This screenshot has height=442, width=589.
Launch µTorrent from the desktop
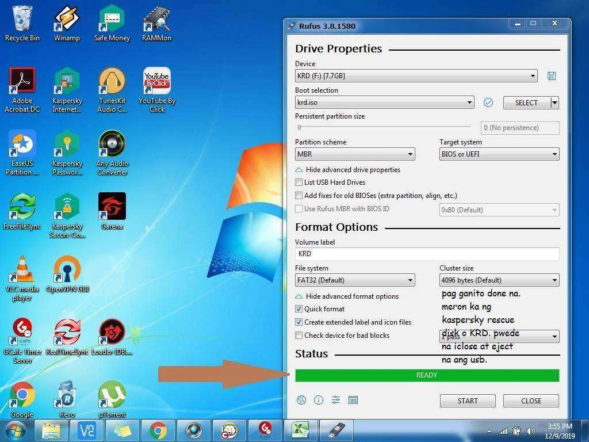coord(112,399)
